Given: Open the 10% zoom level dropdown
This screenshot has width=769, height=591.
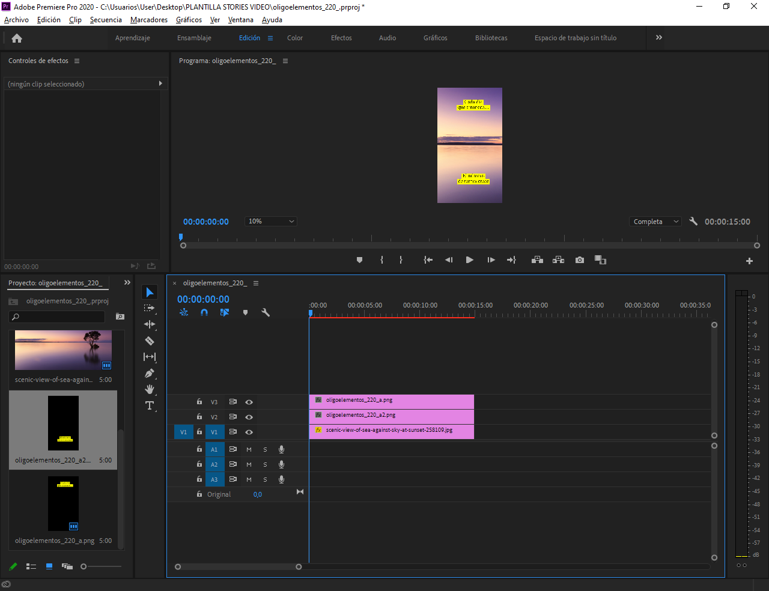Looking at the screenshot, I should (x=271, y=221).
